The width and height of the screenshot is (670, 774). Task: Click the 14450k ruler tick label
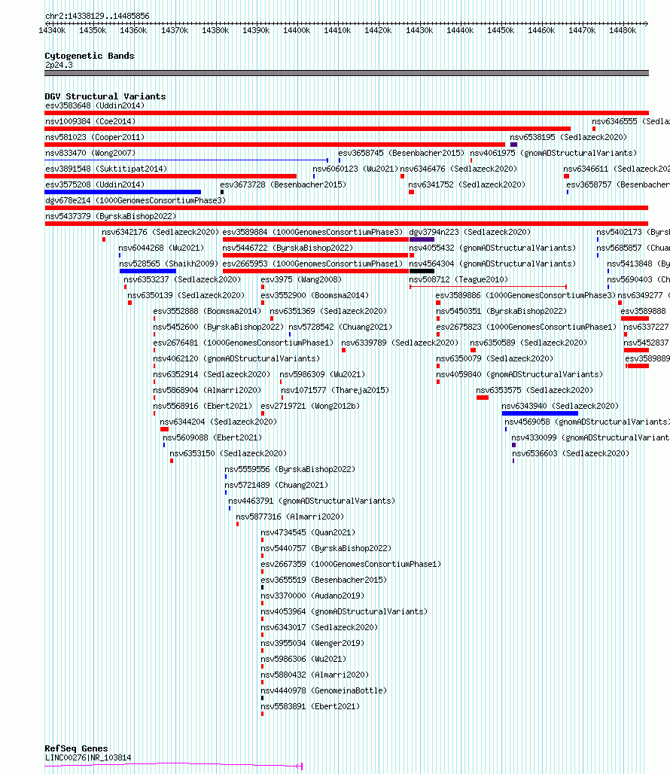tap(501, 31)
